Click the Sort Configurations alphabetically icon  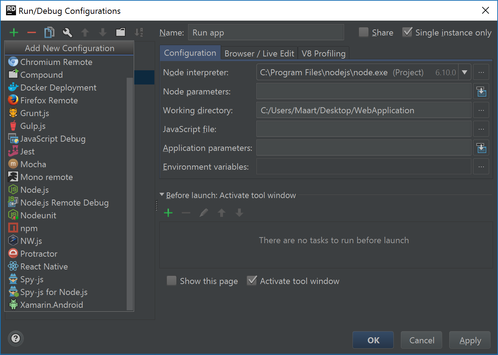(139, 33)
